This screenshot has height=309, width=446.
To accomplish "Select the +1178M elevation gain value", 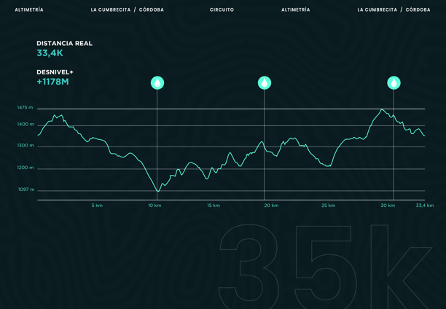I will click(53, 82).
